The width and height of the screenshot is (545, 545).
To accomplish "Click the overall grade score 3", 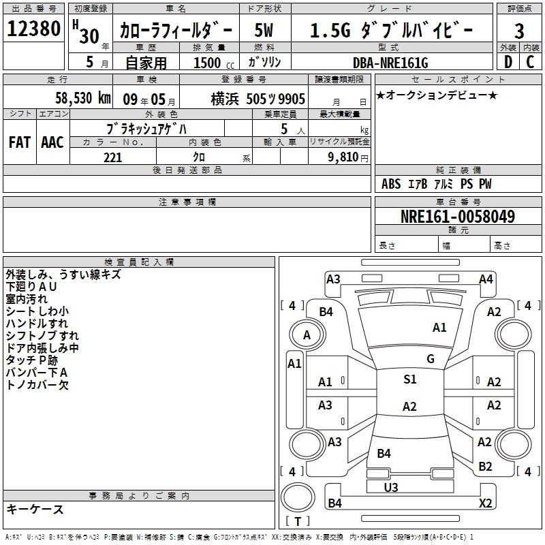I will coord(519,31).
